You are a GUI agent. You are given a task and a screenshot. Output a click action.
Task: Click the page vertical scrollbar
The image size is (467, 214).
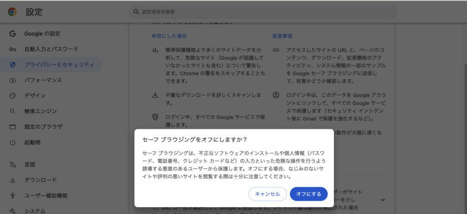tap(465, 119)
